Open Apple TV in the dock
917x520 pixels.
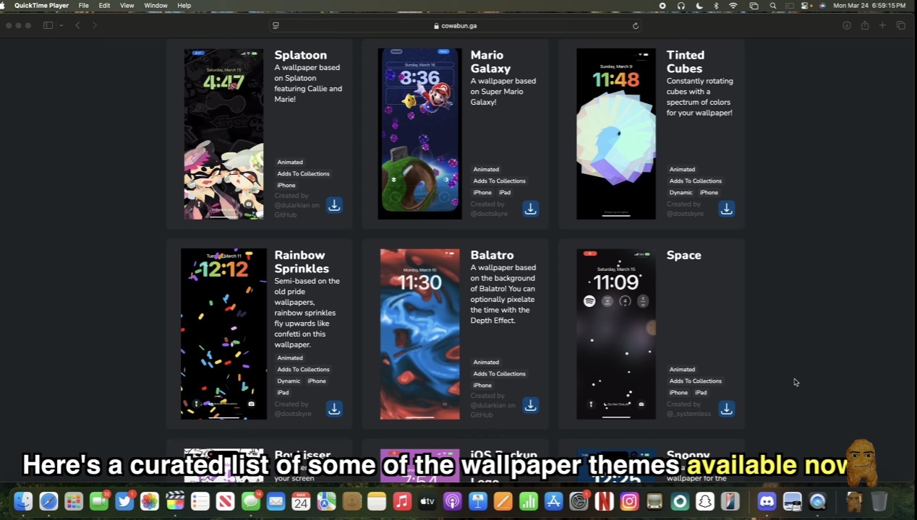[427, 501]
